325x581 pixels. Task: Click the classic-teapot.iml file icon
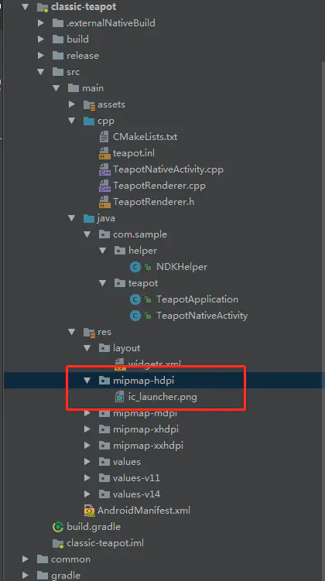tap(58, 544)
